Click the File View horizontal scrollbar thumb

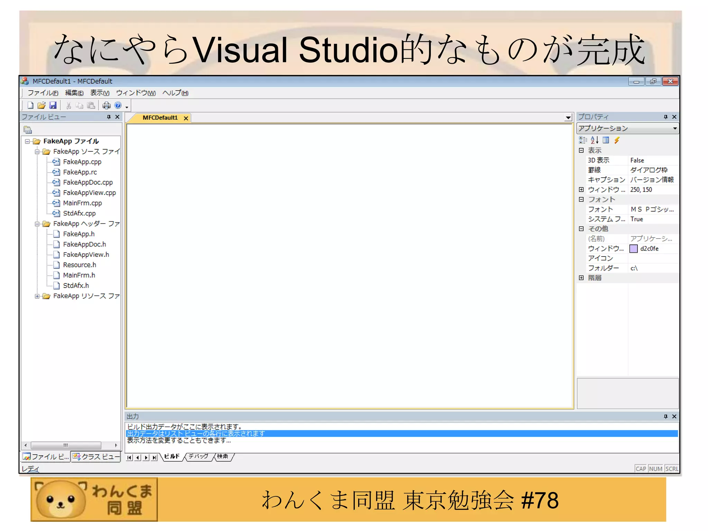click(x=66, y=445)
